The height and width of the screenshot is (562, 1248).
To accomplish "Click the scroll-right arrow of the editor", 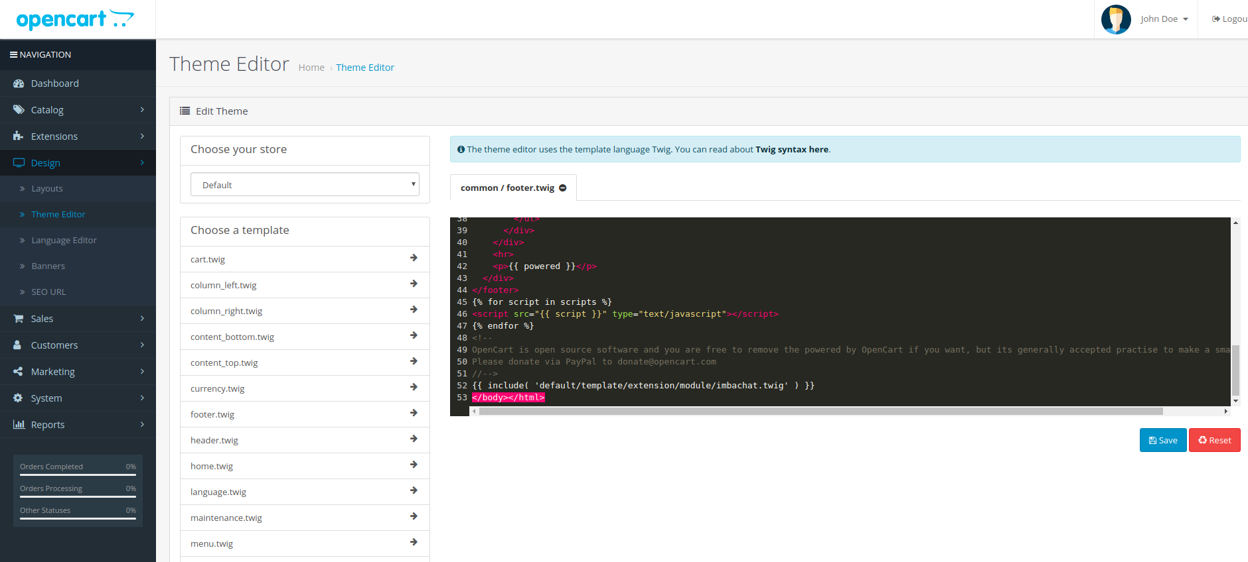I will coord(1225,412).
